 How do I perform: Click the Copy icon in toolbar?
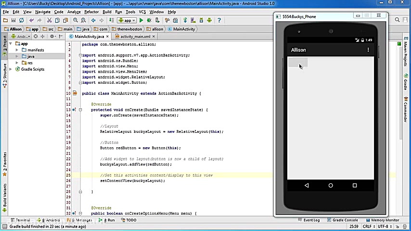coord(57,20)
